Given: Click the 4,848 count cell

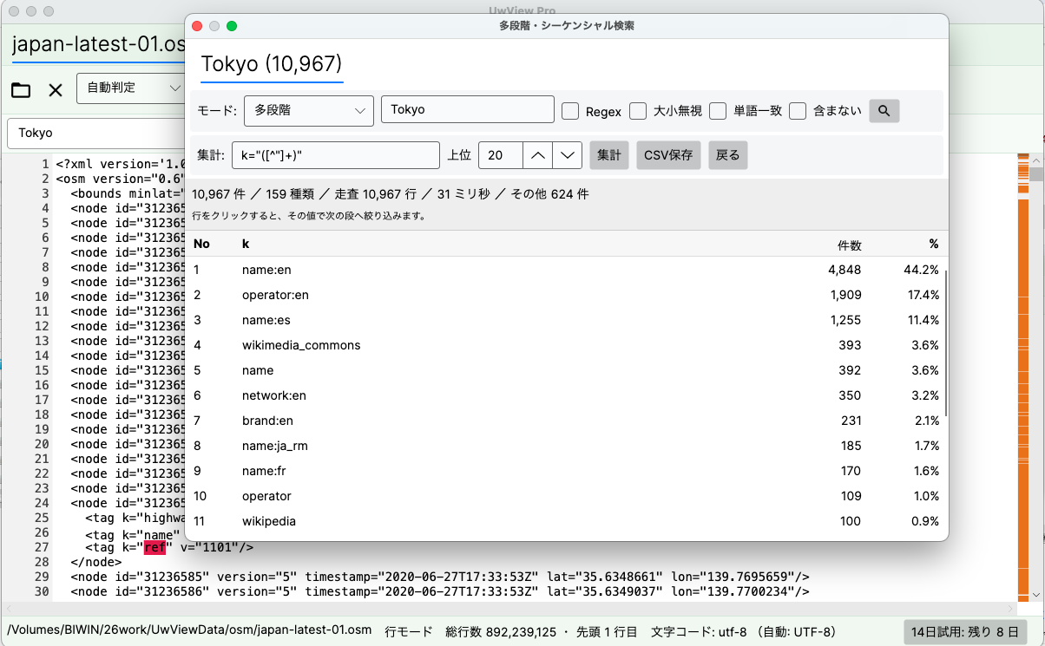Looking at the screenshot, I should [845, 270].
